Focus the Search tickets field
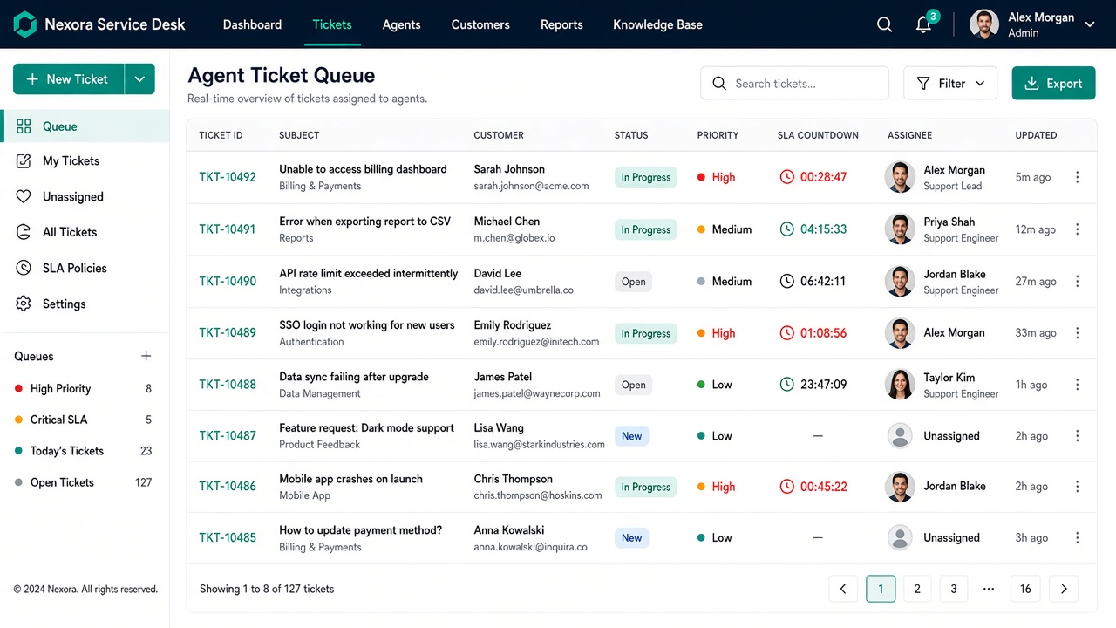 [x=794, y=84]
